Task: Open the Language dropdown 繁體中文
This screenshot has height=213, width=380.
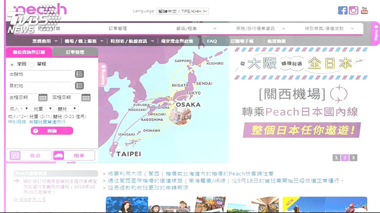Action: [182, 11]
